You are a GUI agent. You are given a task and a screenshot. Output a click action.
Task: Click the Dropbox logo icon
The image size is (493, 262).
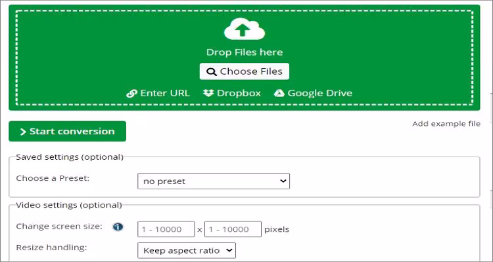click(x=208, y=93)
